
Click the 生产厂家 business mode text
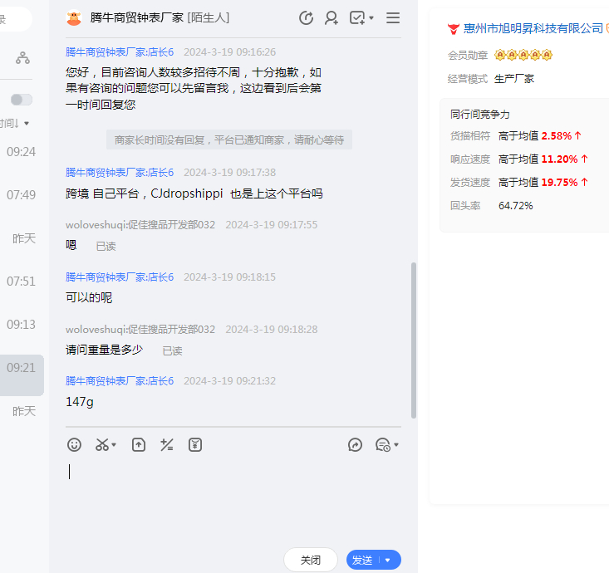click(x=513, y=79)
